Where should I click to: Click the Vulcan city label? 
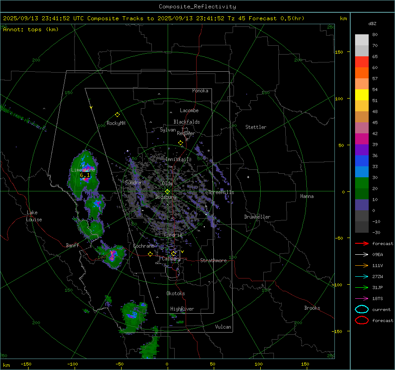pos(223,327)
